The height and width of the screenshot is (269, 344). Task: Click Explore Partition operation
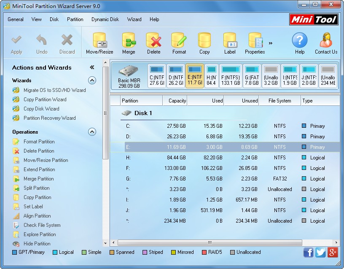point(40,234)
